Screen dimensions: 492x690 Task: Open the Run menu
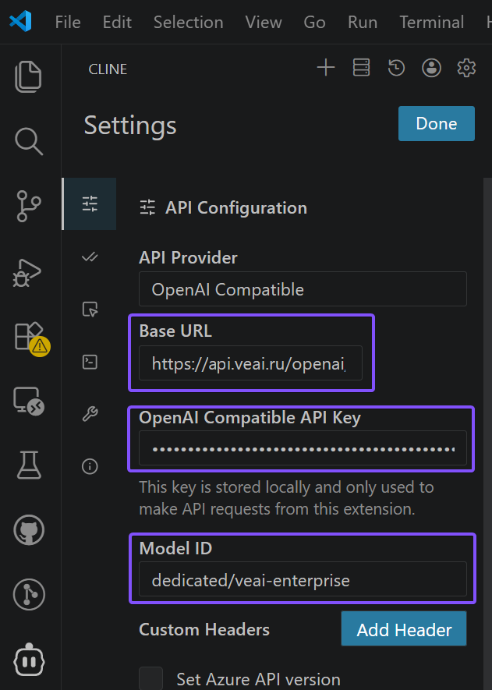pyautogui.click(x=363, y=22)
